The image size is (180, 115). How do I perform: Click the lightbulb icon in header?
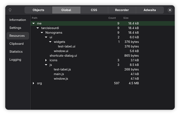(10, 10)
